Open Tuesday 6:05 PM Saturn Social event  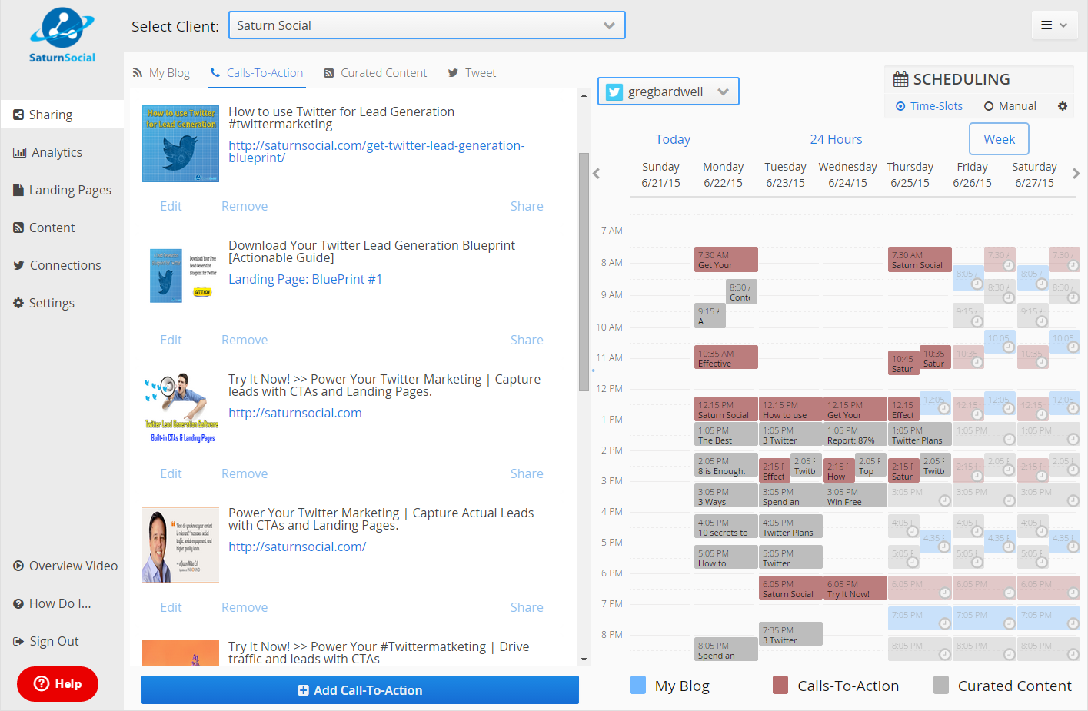tap(790, 588)
